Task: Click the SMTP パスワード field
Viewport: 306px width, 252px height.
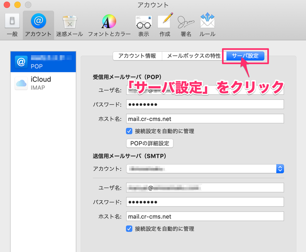Action: (x=205, y=202)
